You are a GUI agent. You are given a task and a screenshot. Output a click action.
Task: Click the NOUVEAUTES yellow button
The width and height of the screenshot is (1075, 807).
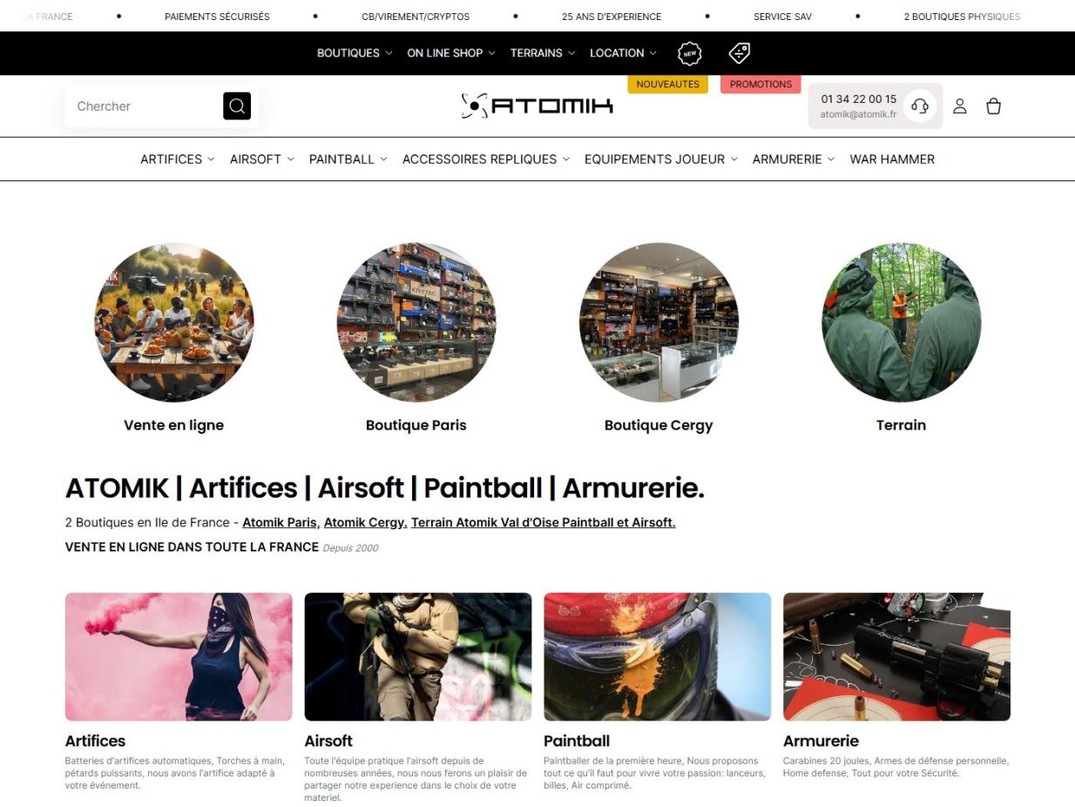click(x=668, y=85)
